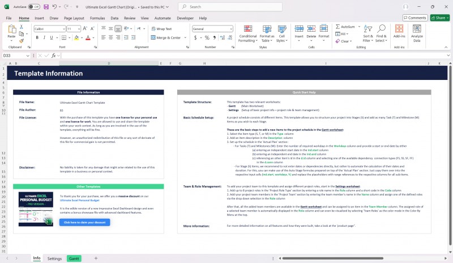Click the Cut scissors icon
The width and height of the screenshot is (453, 263).
21,27
